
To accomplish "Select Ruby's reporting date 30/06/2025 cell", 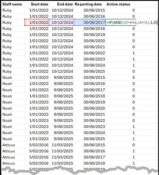I will point(90,71).
